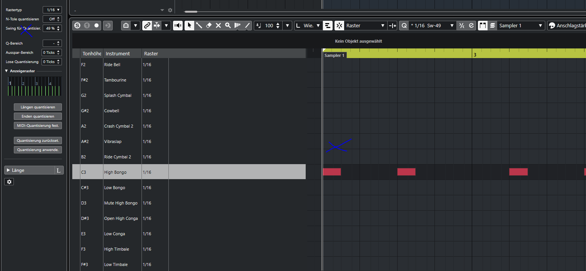Select the Erase tool
The image size is (586, 271).
[209, 25]
